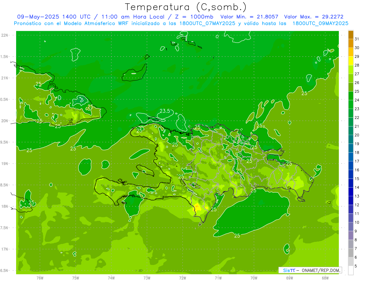Click the '76W' longitude label
This screenshot has width=365, height=282.
pyautogui.click(x=40, y=278)
